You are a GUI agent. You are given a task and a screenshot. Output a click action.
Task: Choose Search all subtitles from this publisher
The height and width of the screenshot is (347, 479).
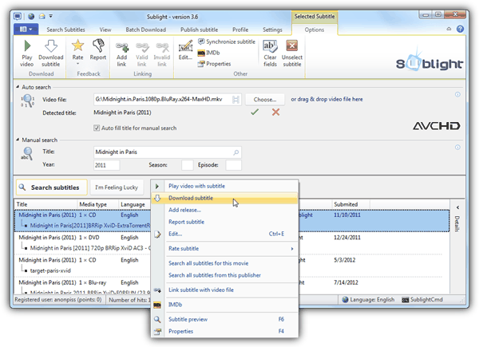(225, 275)
